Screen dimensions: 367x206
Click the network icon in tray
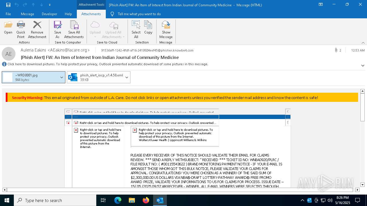tap(323, 200)
